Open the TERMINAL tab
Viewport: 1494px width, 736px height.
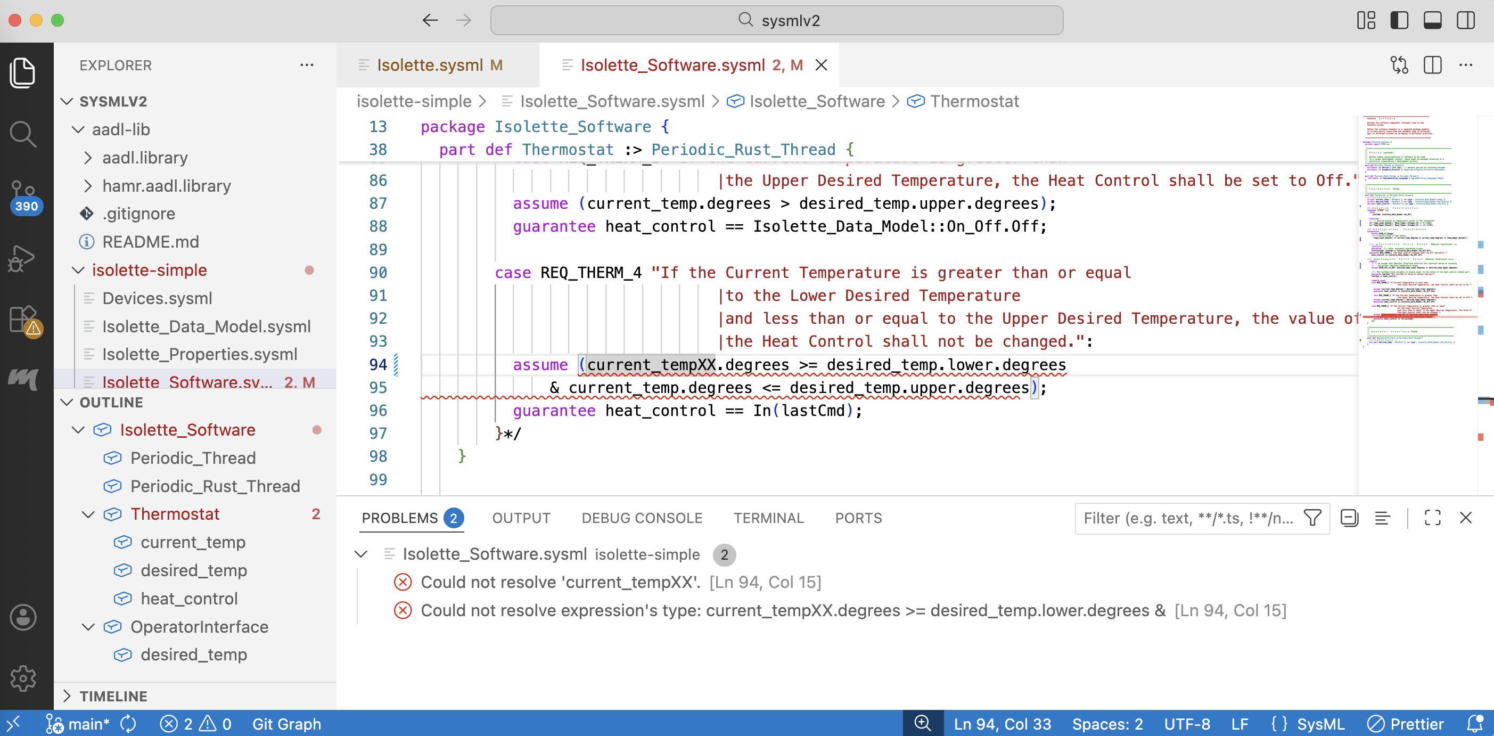coord(769,518)
